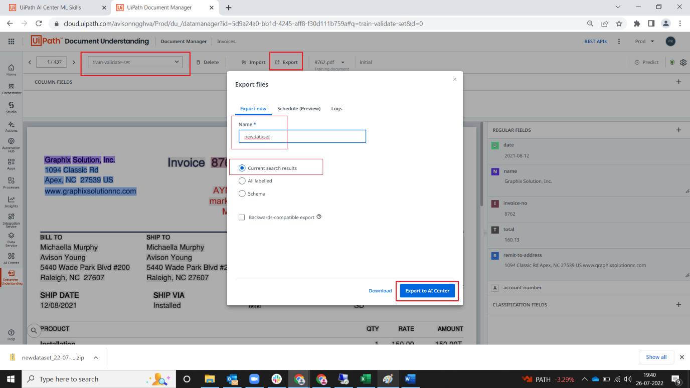Add a classification field with plus
This screenshot has height=388, width=690.
(678, 304)
